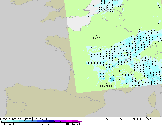Click the Paris city label
This screenshot has width=162, height=125.
click(97, 38)
